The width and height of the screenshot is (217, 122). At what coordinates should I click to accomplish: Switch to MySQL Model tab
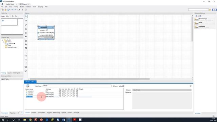[x=10, y=4]
